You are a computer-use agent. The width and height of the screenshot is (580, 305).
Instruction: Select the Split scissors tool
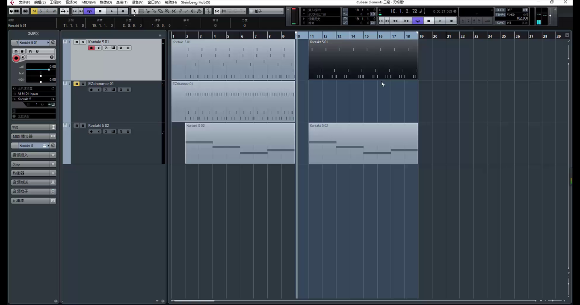(148, 11)
